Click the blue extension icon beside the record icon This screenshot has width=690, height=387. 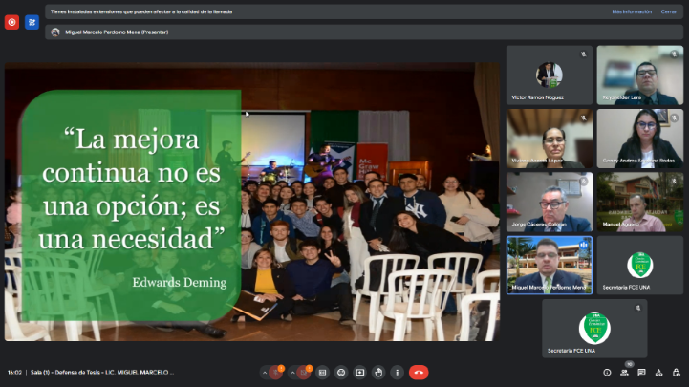[32, 22]
